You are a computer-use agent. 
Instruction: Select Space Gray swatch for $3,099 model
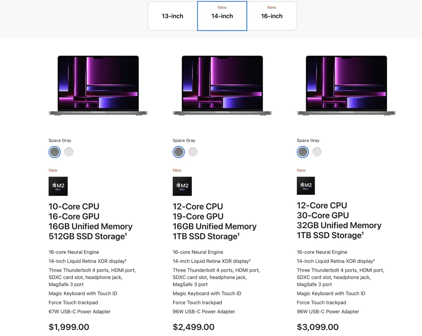tap(303, 152)
